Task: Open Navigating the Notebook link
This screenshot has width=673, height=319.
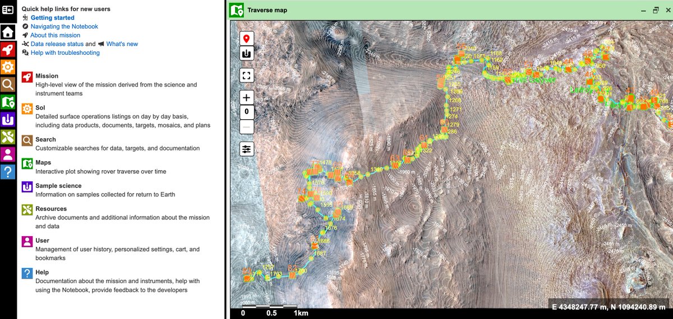Action: click(x=64, y=26)
